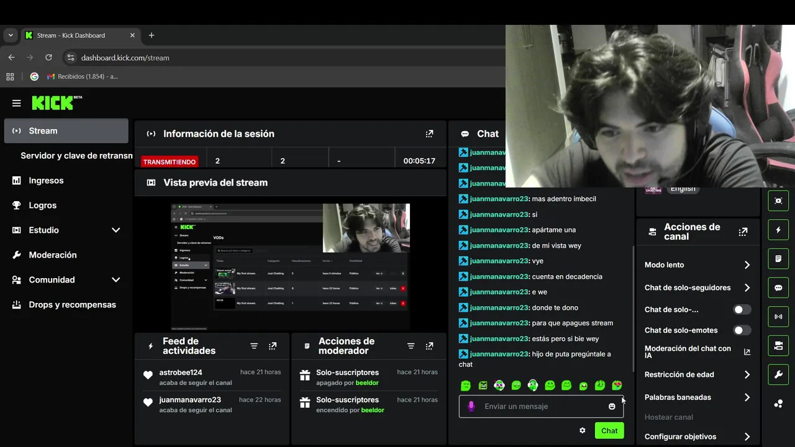Screen dimensions: 795x447
Task: Toggle the Chat de solo-... switch
Action: pyautogui.click(x=742, y=309)
